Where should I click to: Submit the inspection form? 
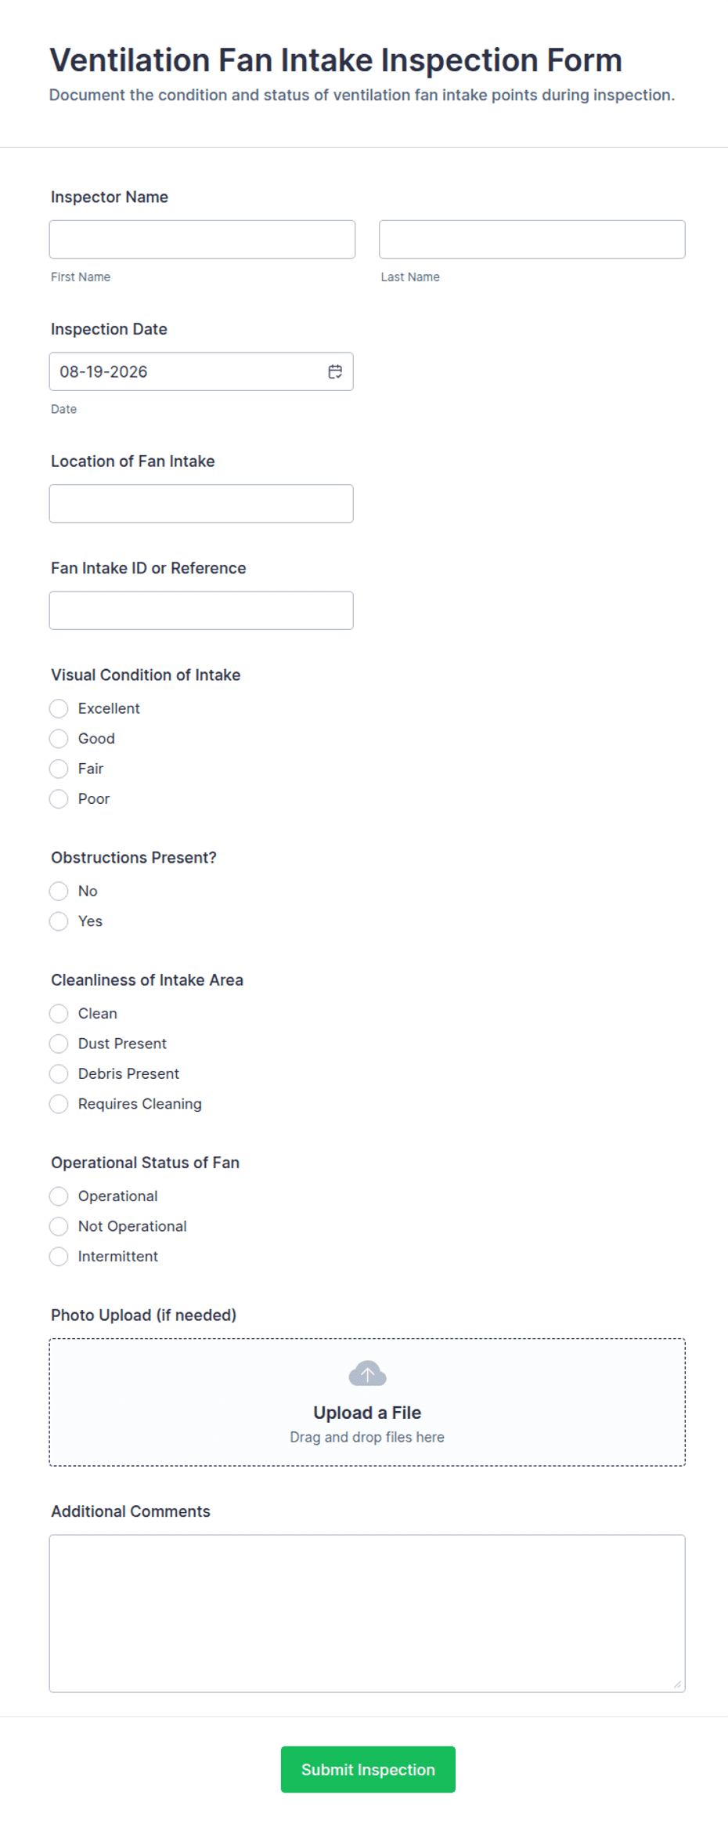click(x=368, y=1769)
